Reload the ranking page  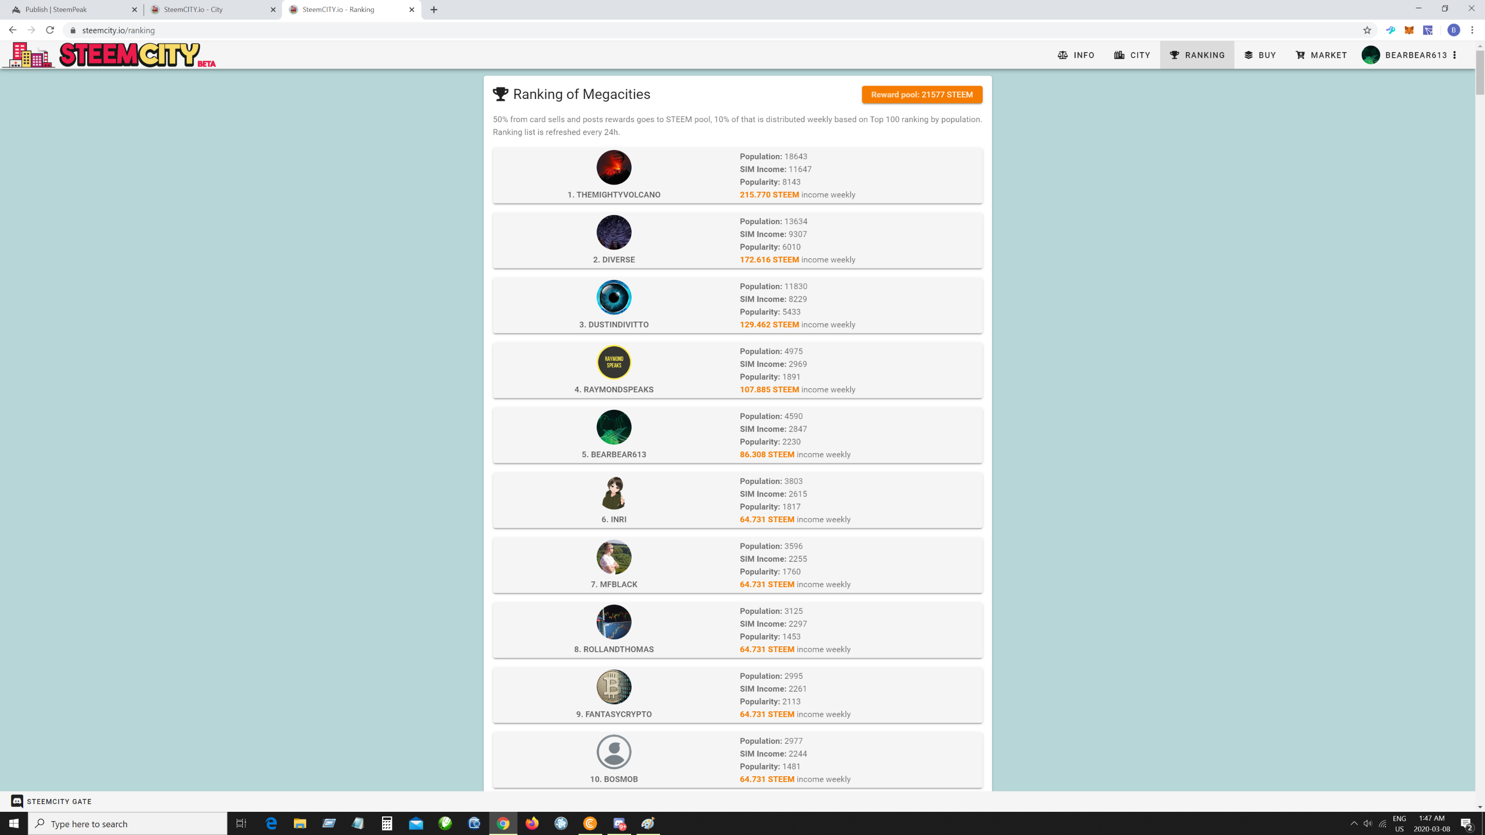coord(50,30)
